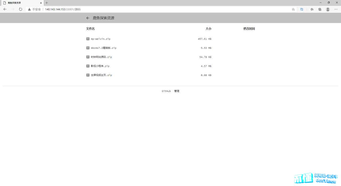Click the 鹿鱼探索资源 page title
This screenshot has width=341, height=186.
103,18
